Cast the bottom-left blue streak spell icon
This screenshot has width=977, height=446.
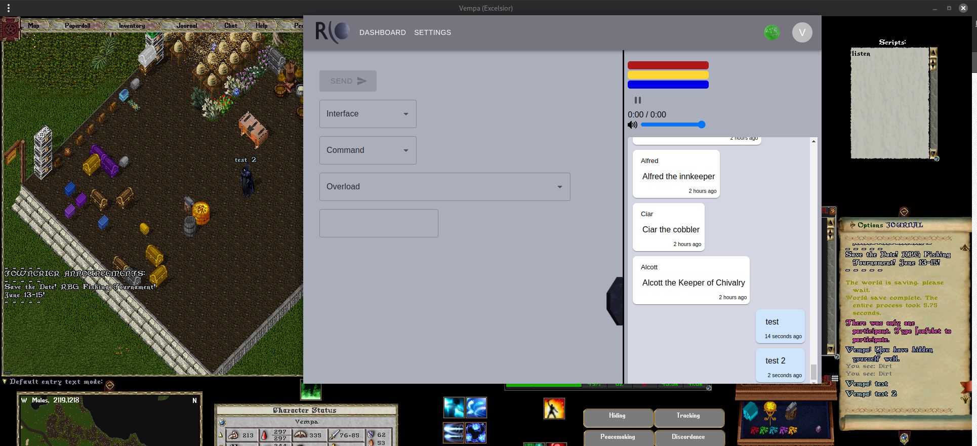(454, 433)
